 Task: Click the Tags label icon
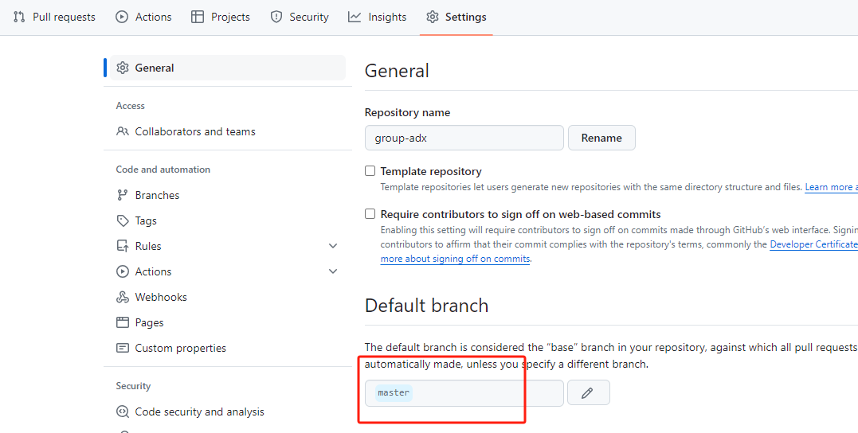123,220
